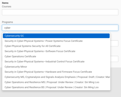Choose Security in Cyber-Physical Systems—Power Systems Focus Certificate
121x97 pixels.
tap(56, 41)
